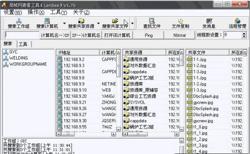Click folder icon of 综合工艺资源
Screen dimensions: 250x154
126,96
